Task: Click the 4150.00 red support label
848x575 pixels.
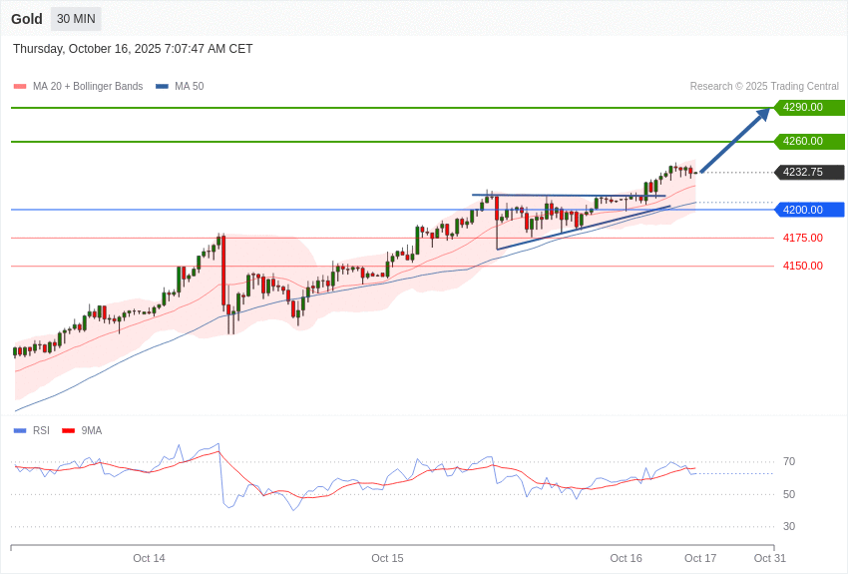Action: 802,266
